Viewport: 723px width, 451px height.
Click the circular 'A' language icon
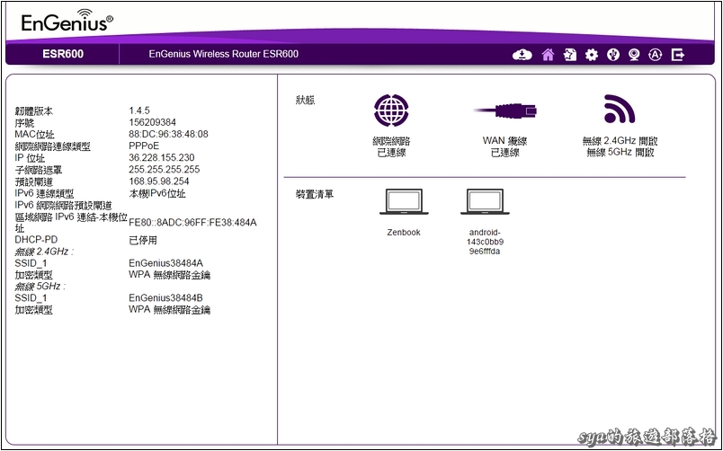point(656,55)
